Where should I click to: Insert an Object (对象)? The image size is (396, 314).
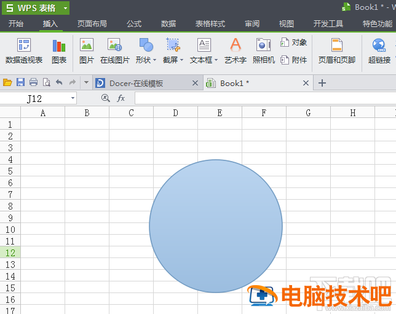click(x=293, y=42)
